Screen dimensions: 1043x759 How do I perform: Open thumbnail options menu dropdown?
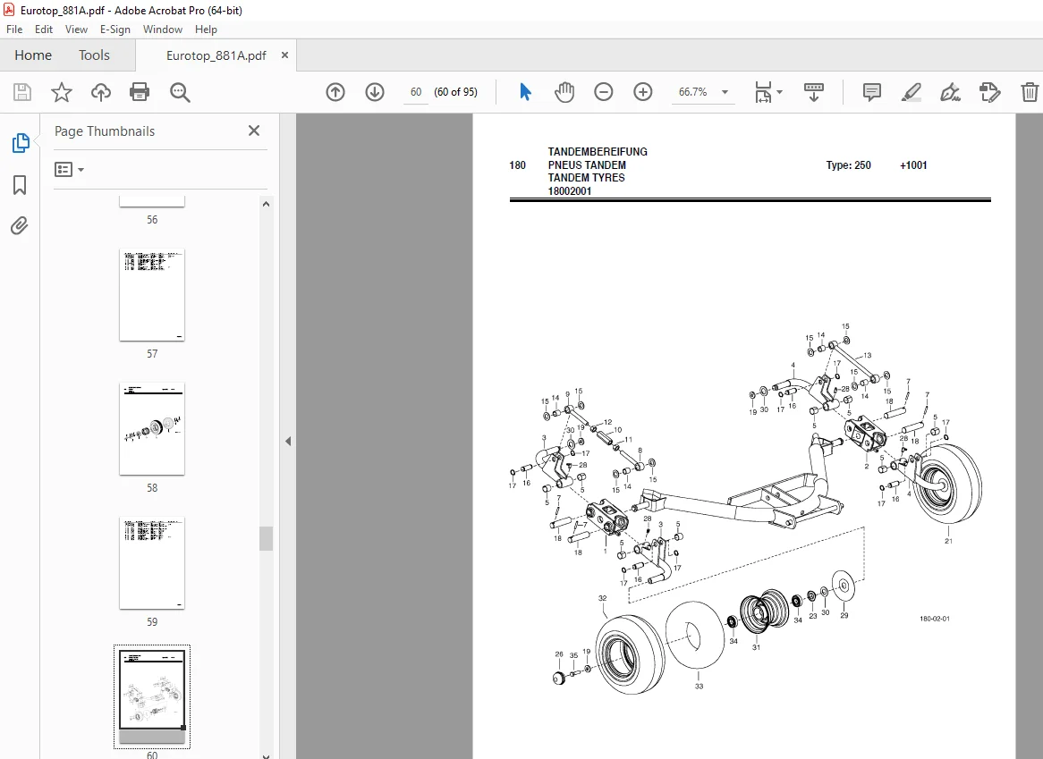(x=69, y=170)
